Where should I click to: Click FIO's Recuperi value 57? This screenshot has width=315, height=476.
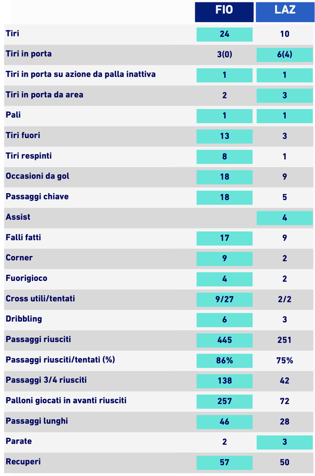224,462
